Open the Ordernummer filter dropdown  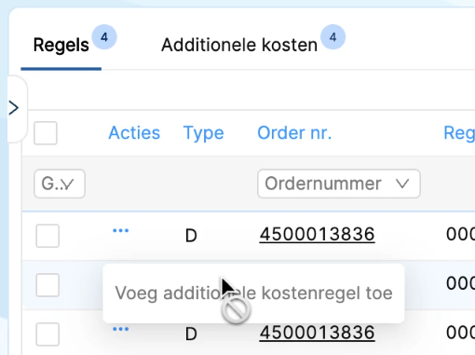click(x=339, y=184)
